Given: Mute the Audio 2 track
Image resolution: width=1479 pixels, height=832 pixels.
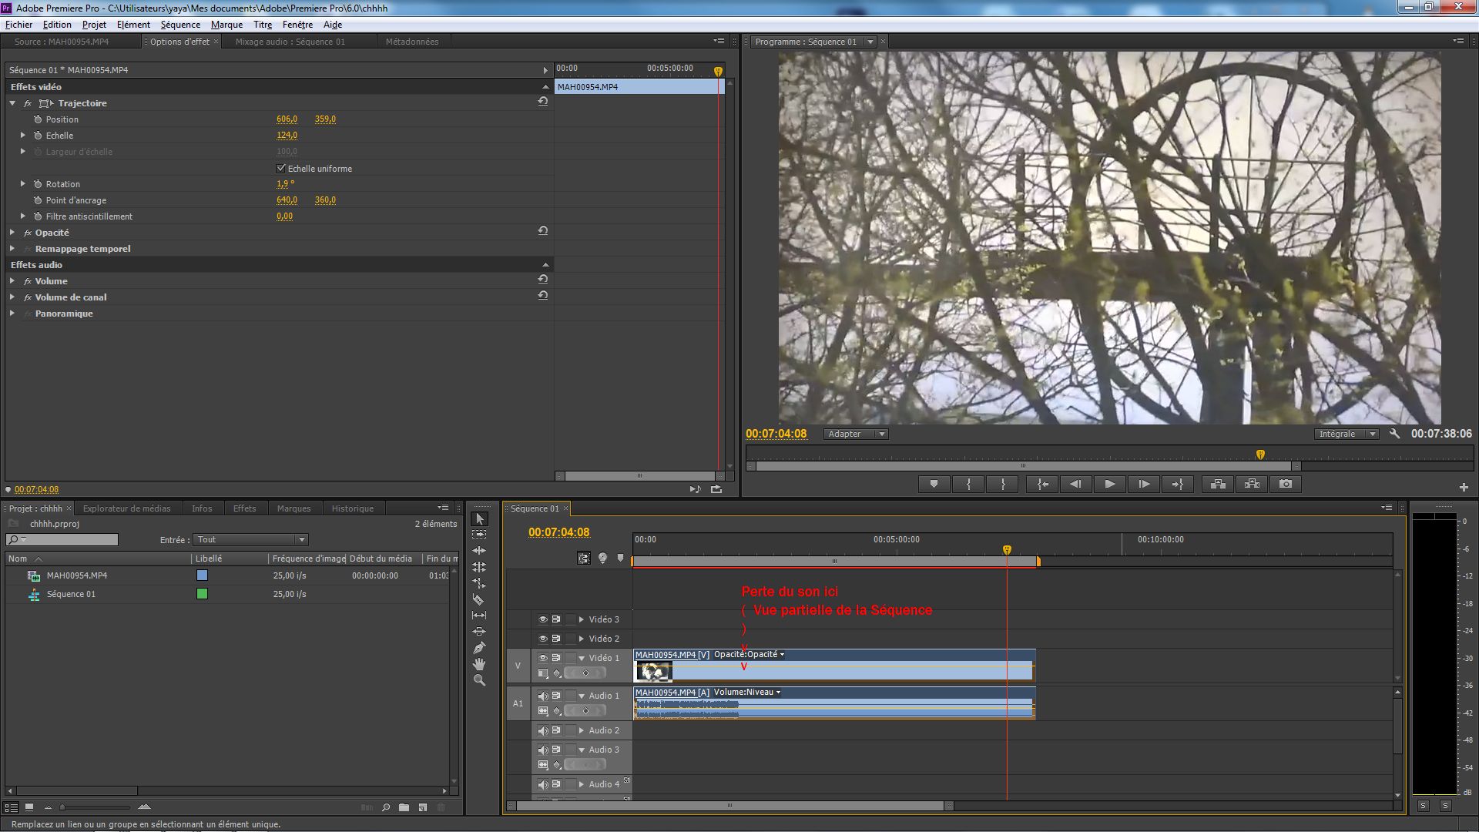Looking at the screenshot, I should [542, 730].
